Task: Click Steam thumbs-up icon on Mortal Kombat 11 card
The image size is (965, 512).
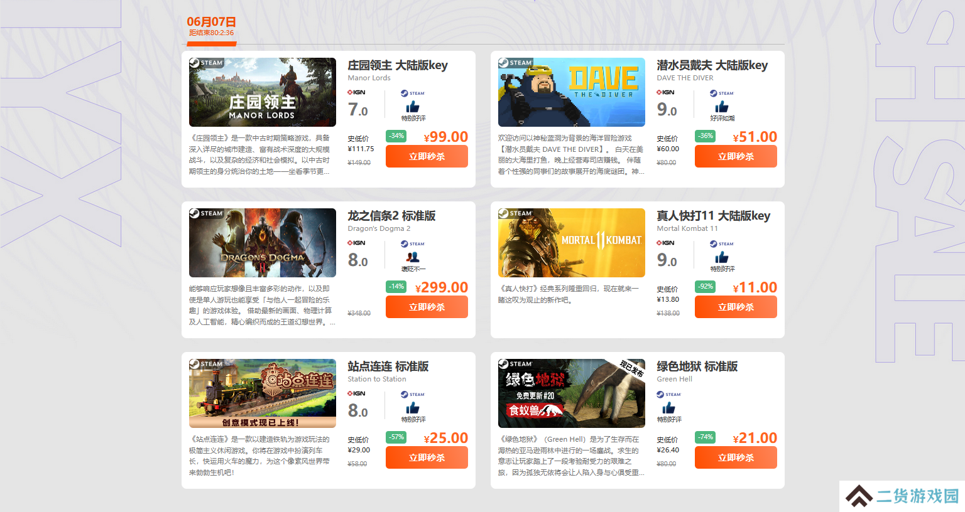Action: [722, 258]
